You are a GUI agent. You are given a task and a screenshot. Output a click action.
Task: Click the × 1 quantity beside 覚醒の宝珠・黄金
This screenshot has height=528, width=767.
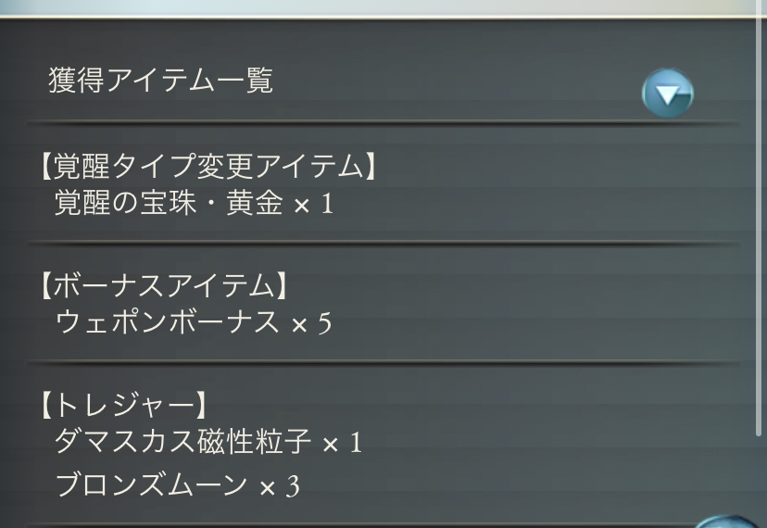pos(312,204)
